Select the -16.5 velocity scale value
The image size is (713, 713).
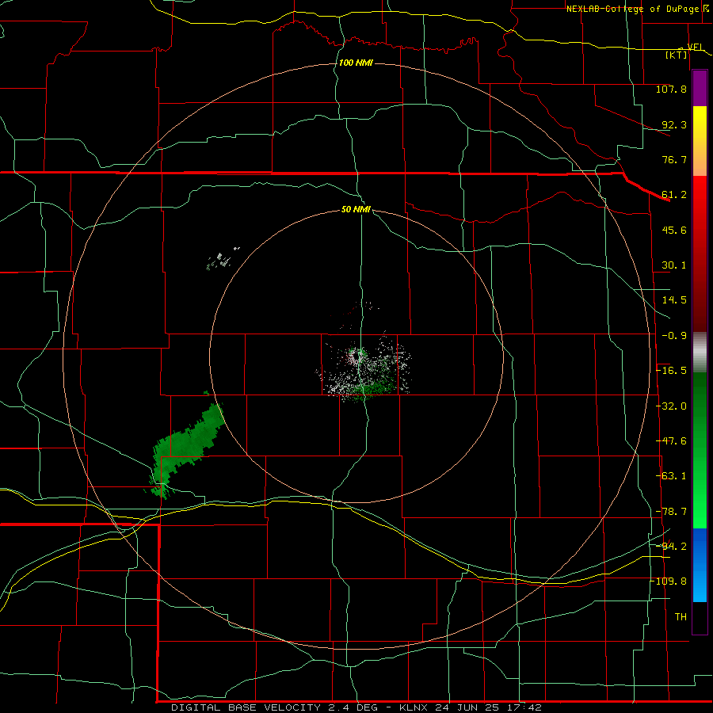[x=671, y=371]
